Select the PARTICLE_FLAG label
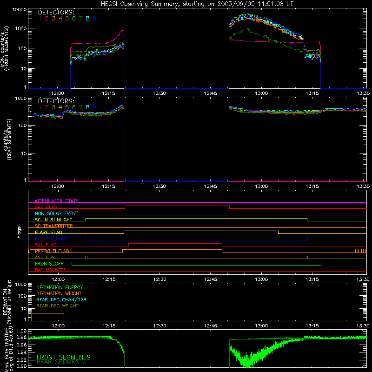The image size is (372, 372). tap(52, 251)
